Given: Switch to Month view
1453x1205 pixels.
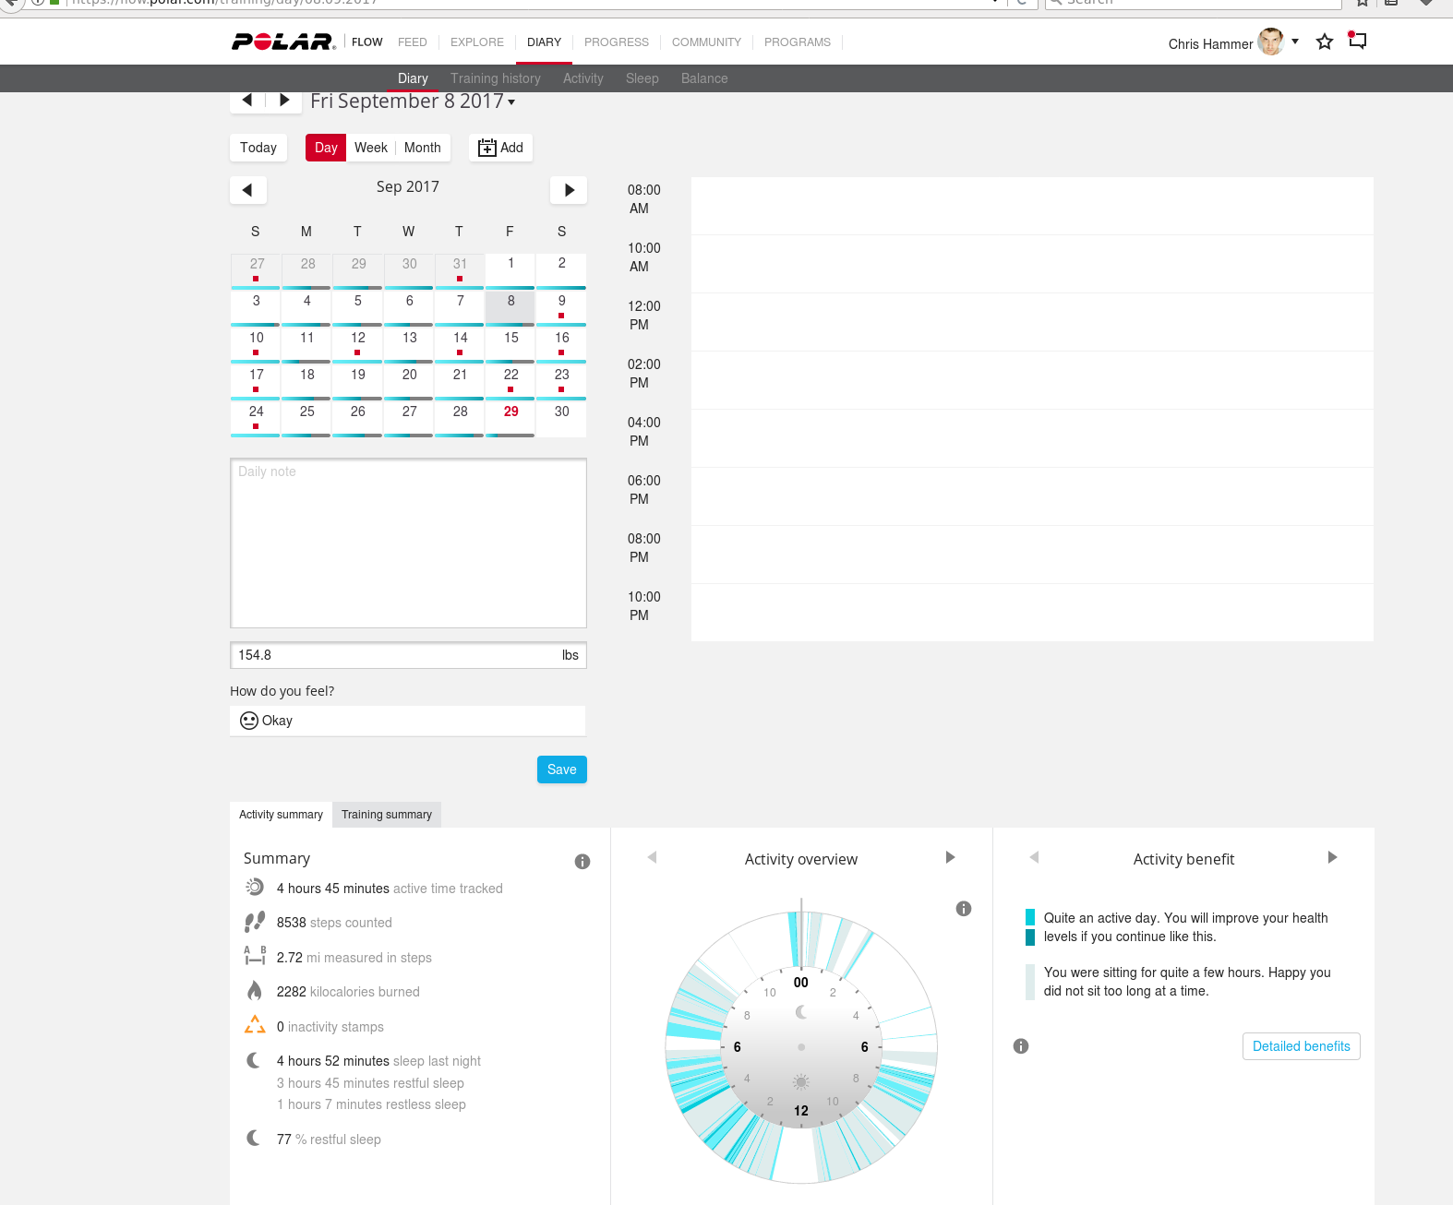Looking at the screenshot, I should [423, 148].
